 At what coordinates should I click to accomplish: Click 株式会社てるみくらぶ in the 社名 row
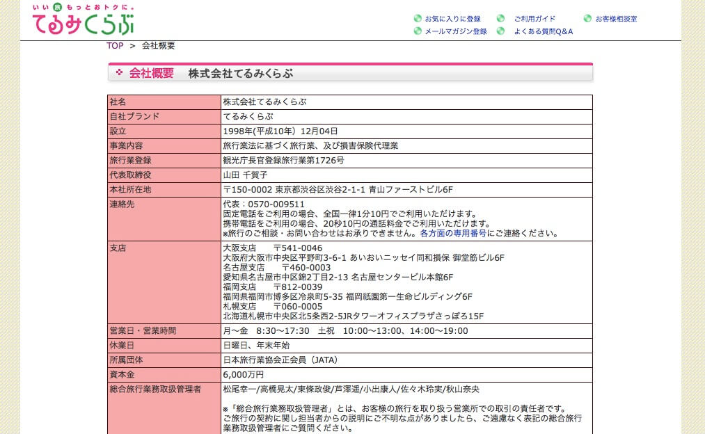tap(265, 102)
